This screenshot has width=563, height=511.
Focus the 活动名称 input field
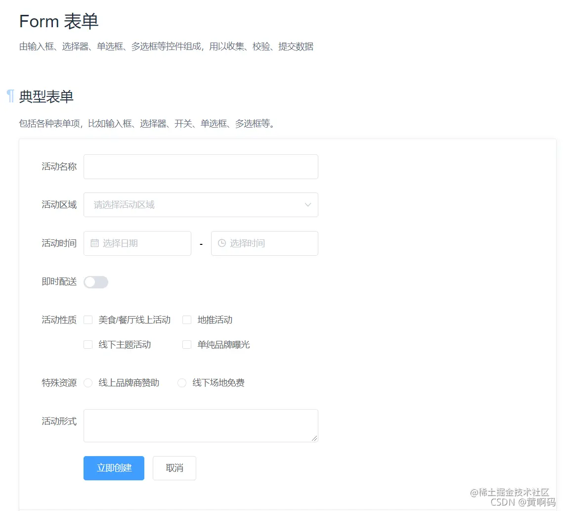point(201,167)
